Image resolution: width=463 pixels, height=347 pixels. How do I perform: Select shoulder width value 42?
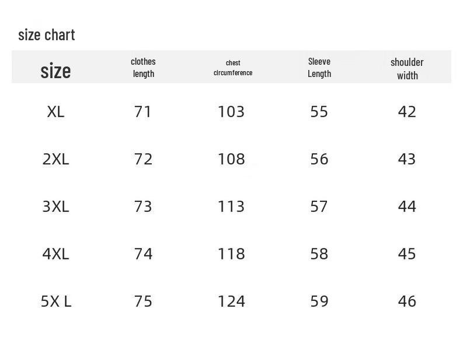407,111
